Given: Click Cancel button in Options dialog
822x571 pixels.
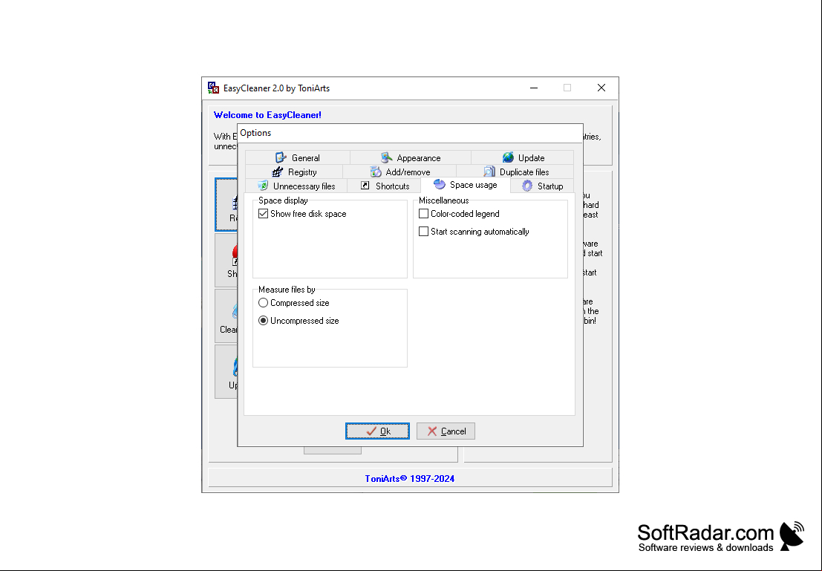Looking at the screenshot, I should (x=446, y=431).
